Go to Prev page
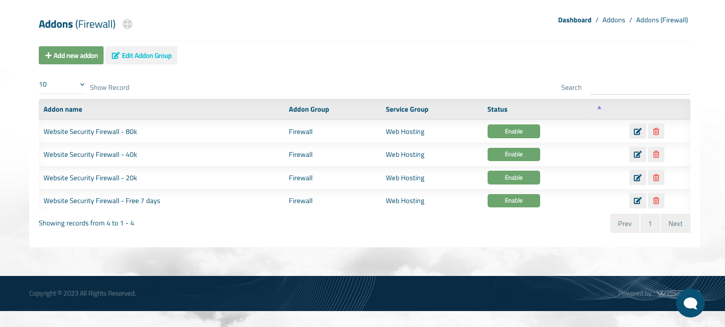Image resolution: width=725 pixels, height=327 pixels. pyautogui.click(x=625, y=223)
